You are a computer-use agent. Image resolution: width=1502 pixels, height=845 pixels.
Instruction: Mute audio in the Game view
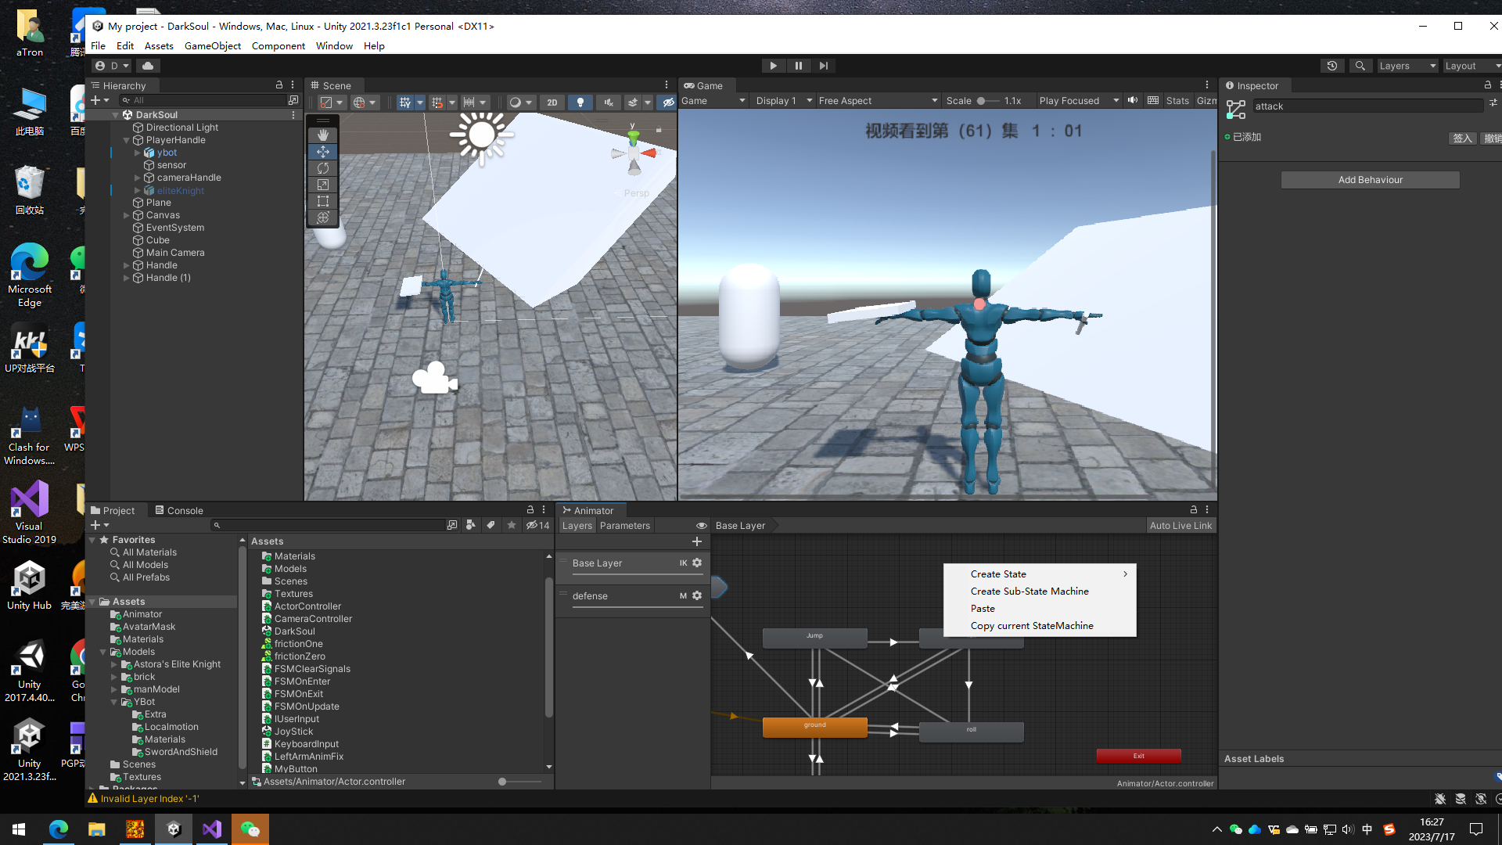(x=1132, y=100)
